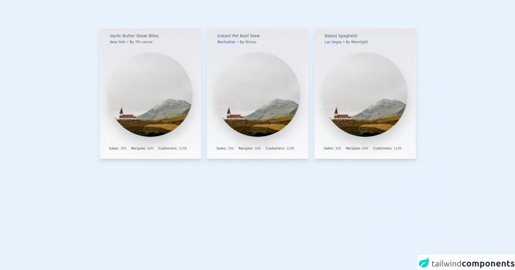The image size is (515, 270).
Task: Click Recipies: 60k on the middle card
Action: tap(250, 148)
